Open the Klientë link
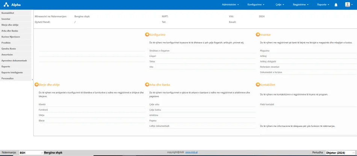357x156 pixels. tap(42, 104)
